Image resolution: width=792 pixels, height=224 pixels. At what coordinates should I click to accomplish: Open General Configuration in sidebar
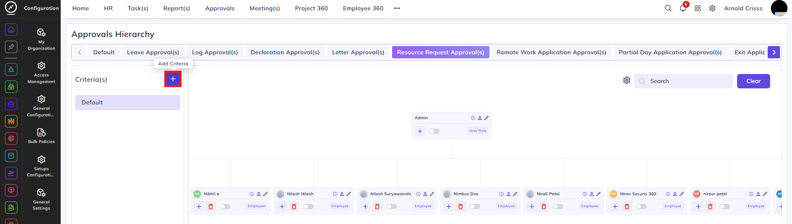click(41, 106)
